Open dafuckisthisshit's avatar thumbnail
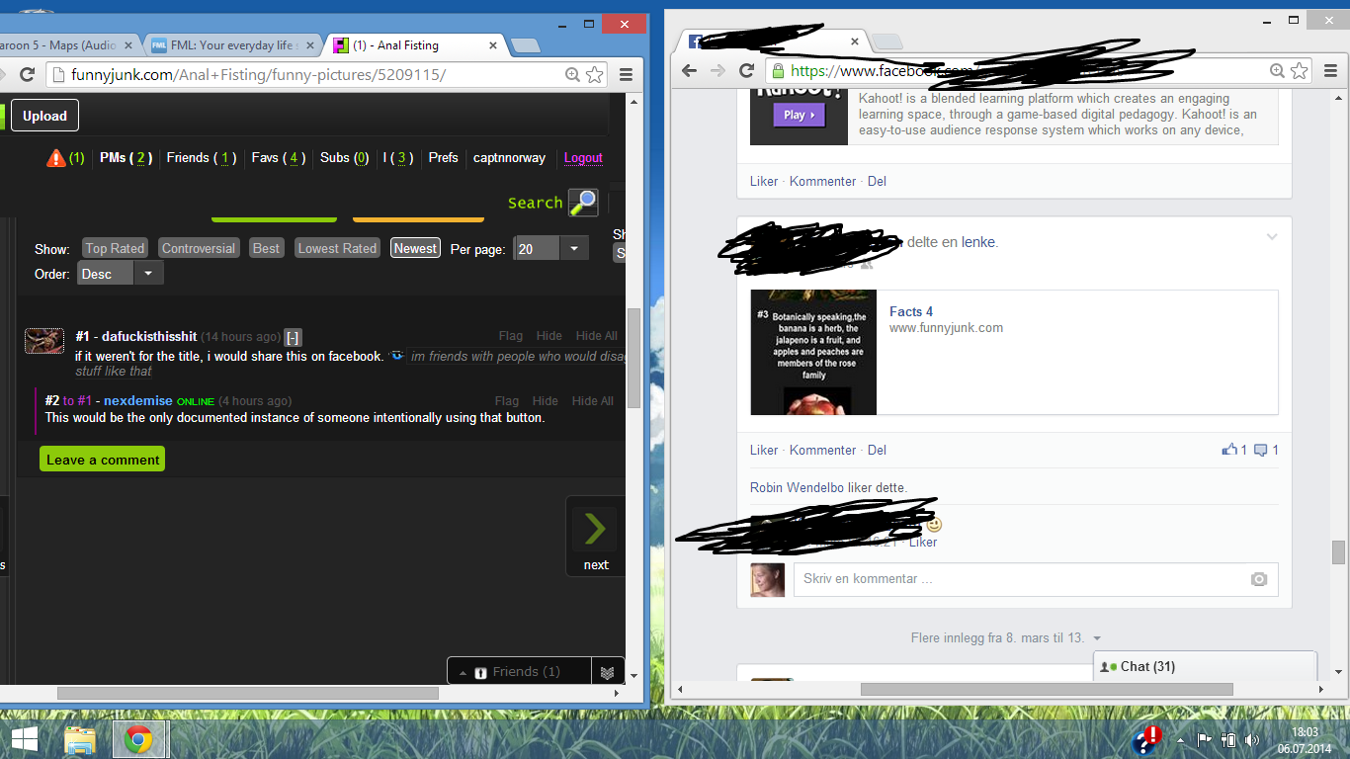 [44, 341]
